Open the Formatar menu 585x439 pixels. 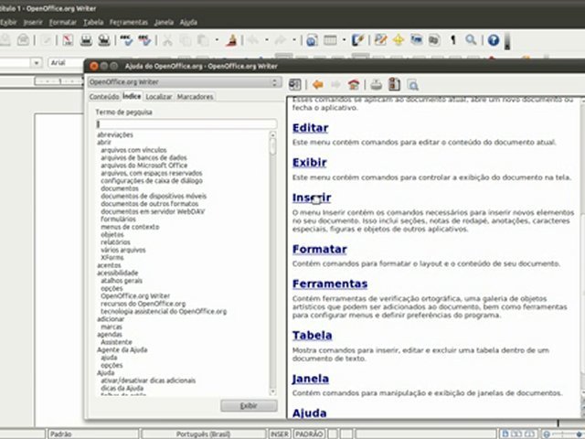[x=63, y=22]
